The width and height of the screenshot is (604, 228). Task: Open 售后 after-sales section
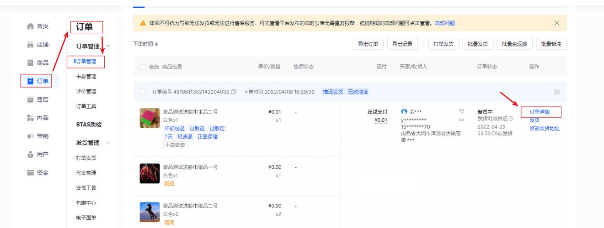(37, 99)
